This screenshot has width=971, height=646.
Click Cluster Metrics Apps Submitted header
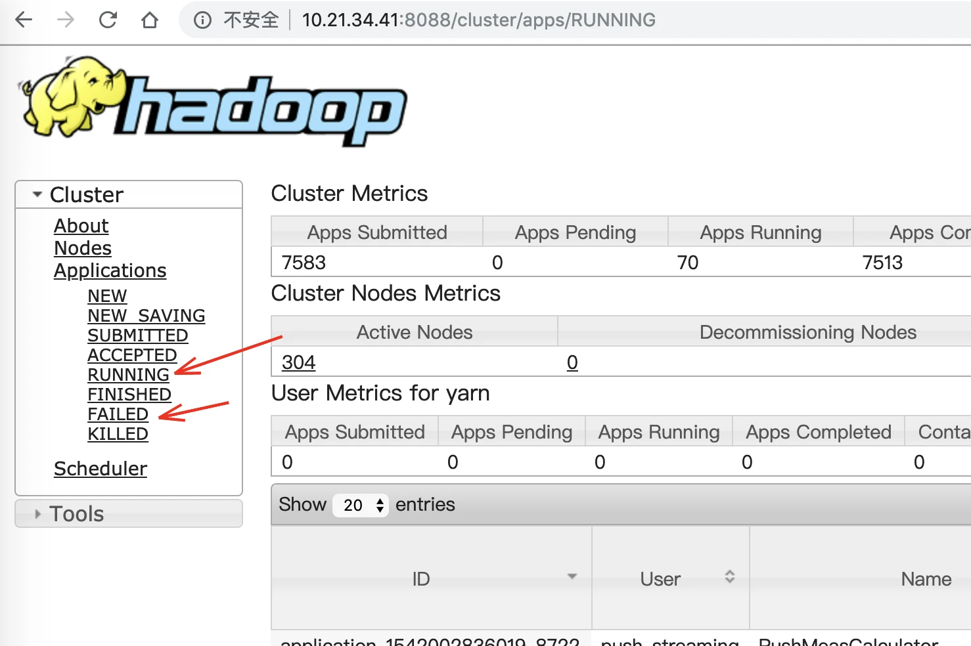pos(377,232)
